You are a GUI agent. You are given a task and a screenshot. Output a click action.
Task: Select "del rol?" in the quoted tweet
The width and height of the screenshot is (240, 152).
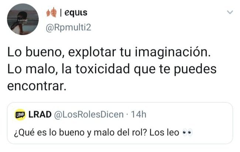(132, 132)
